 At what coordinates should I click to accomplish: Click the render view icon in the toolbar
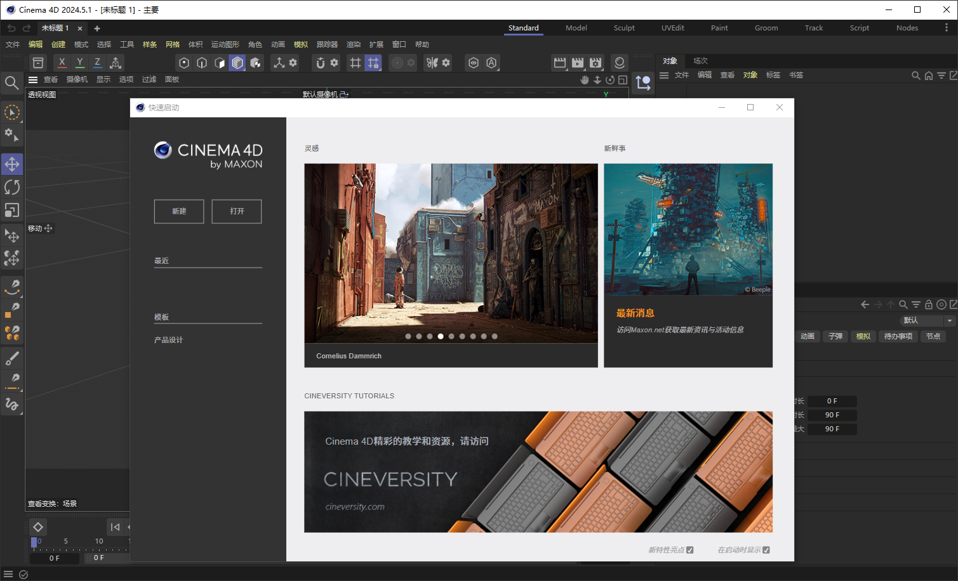pyautogui.click(x=561, y=62)
